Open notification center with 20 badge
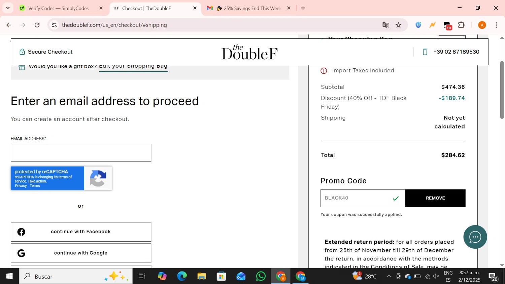 click(x=493, y=277)
